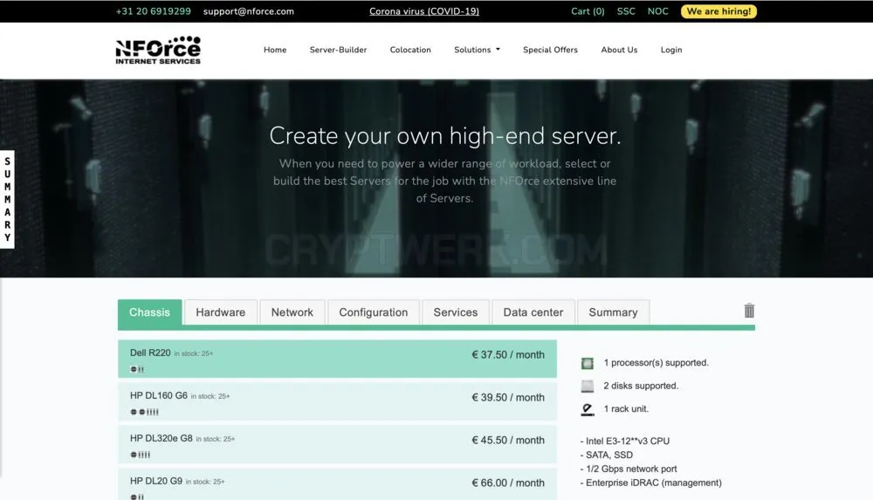
Task: Open the vertical SUMMARY side panel
Action: (x=7, y=199)
